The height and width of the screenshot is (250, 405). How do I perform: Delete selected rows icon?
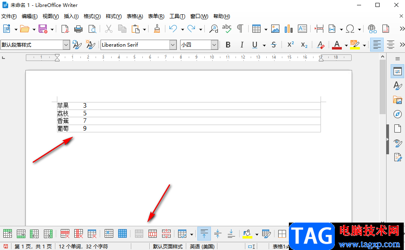(x=65, y=234)
